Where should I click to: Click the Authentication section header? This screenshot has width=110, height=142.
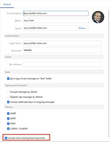click(54, 36)
